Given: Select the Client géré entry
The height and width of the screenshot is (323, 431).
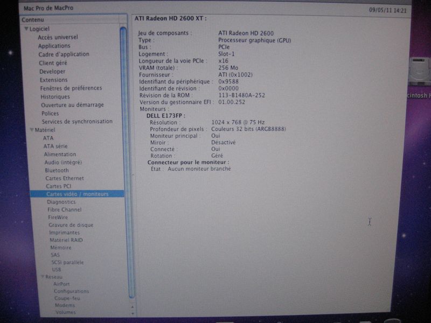Looking at the screenshot, I should (53, 63).
